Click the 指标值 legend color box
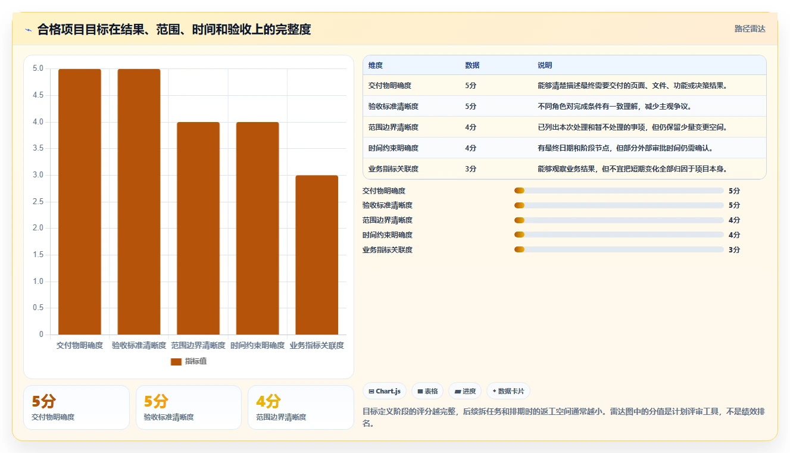 (176, 361)
